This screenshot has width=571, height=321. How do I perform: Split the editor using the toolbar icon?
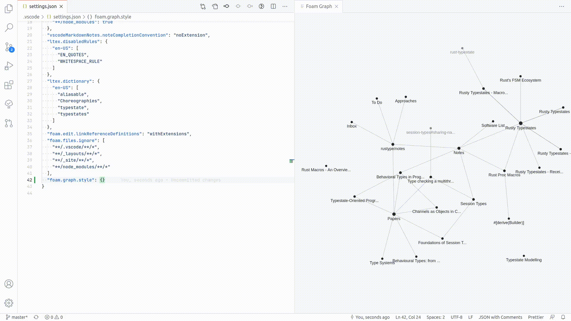[x=273, y=6]
